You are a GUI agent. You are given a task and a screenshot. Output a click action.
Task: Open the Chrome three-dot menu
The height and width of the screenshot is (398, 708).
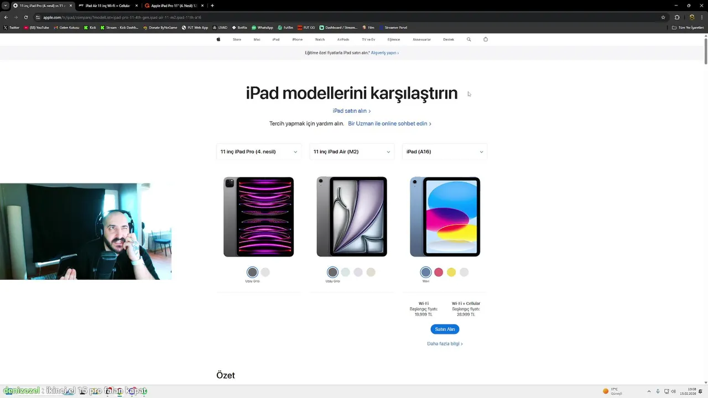coord(701,17)
